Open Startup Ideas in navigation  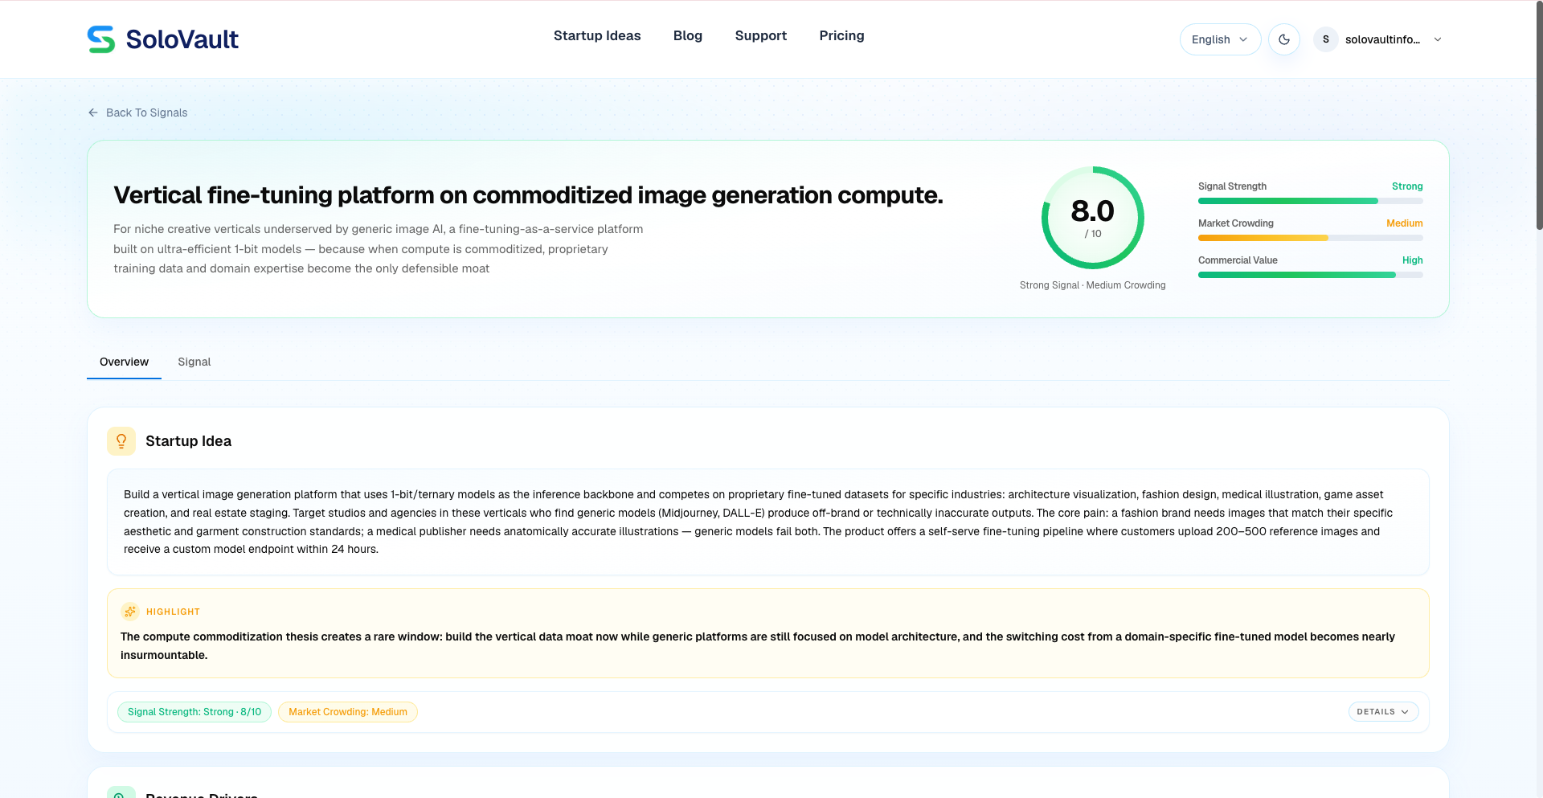pos(597,35)
